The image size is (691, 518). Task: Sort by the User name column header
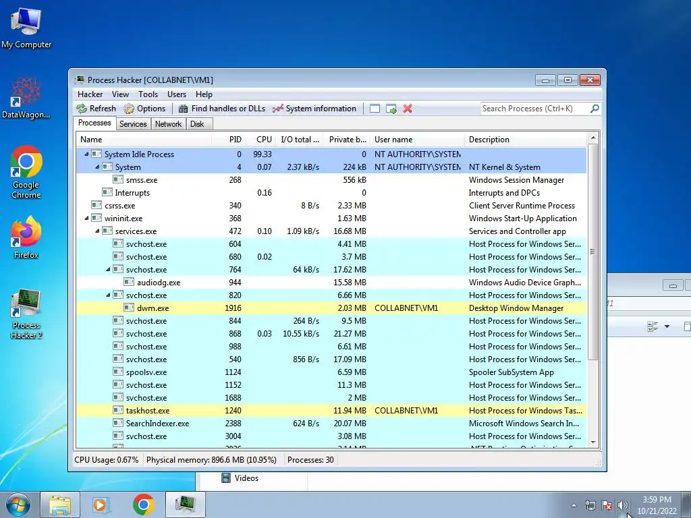pyautogui.click(x=417, y=140)
